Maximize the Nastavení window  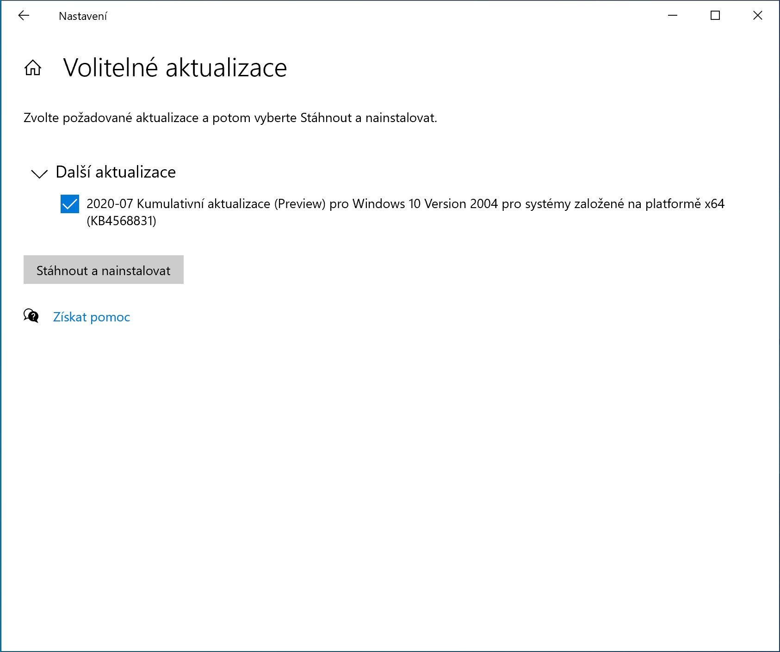[x=715, y=16]
